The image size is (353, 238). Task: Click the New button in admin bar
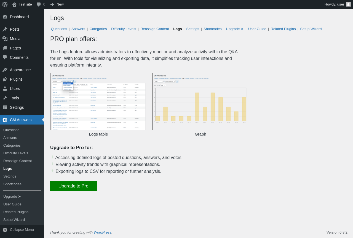[x=57, y=4]
